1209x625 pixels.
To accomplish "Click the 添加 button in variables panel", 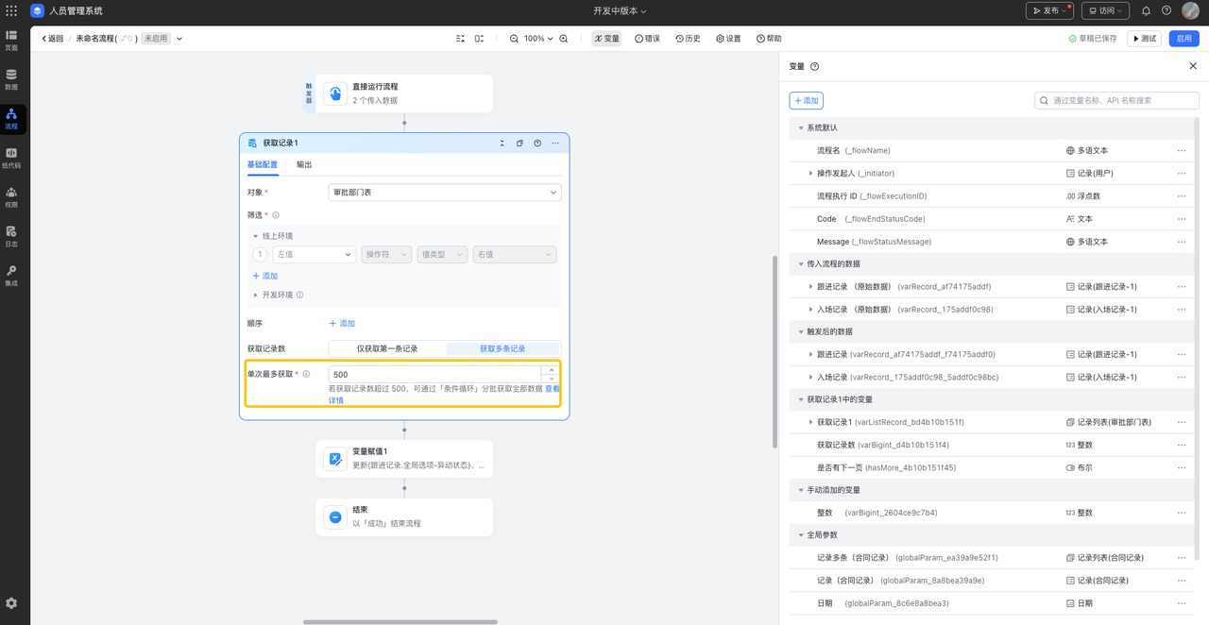I will 806,100.
